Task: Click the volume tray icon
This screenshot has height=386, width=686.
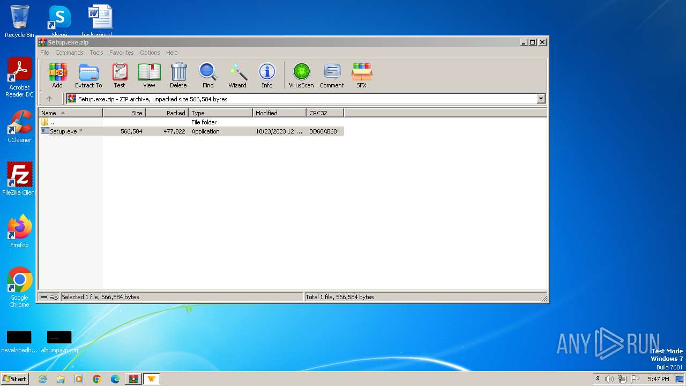Action: pyautogui.click(x=609, y=379)
